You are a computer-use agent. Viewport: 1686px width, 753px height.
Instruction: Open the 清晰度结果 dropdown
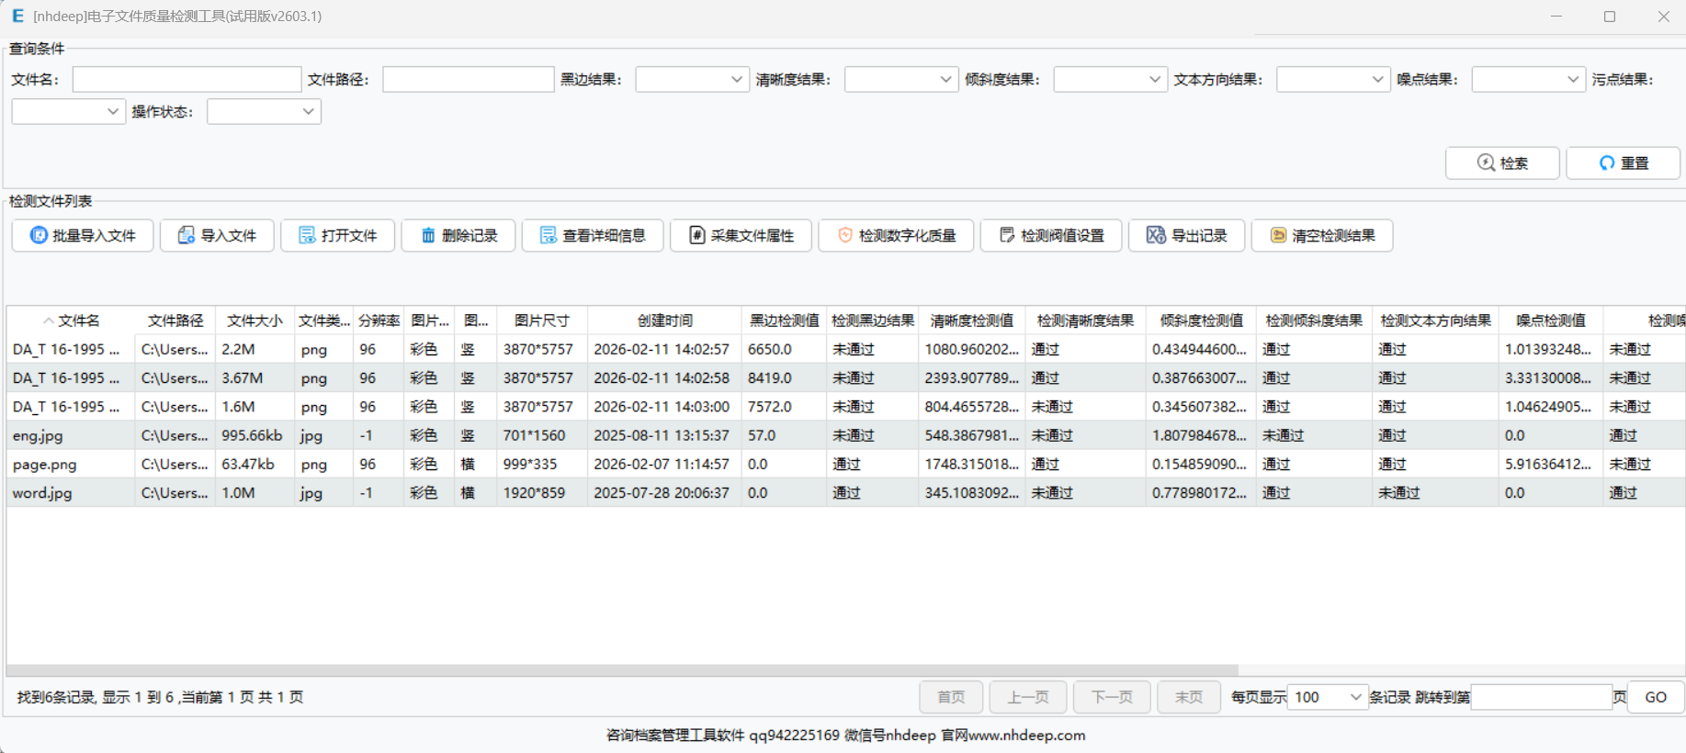pos(901,80)
